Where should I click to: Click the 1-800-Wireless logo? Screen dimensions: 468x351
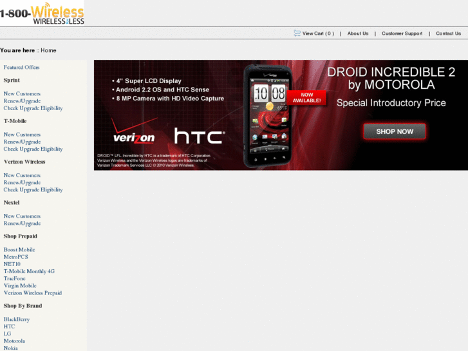(x=42, y=13)
